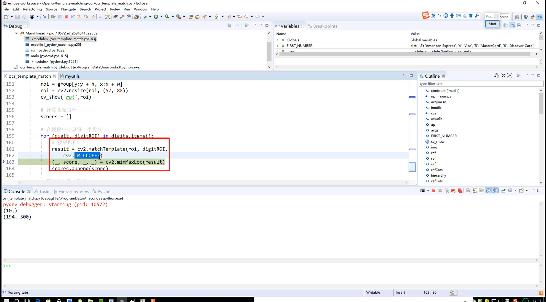Switch to the myutils editor tab
The width and height of the screenshot is (546, 302).
70,76
